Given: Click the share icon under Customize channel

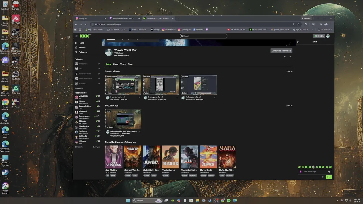Looking at the screenshot, I should [285, 56].
